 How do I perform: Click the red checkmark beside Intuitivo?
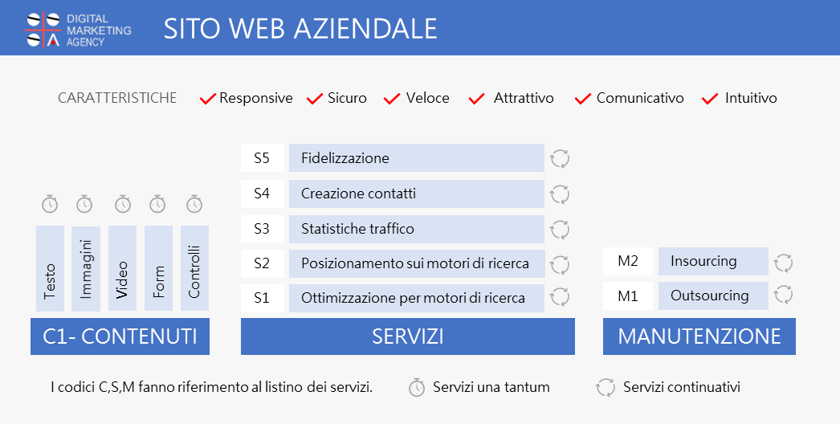[x=710, y=99]
